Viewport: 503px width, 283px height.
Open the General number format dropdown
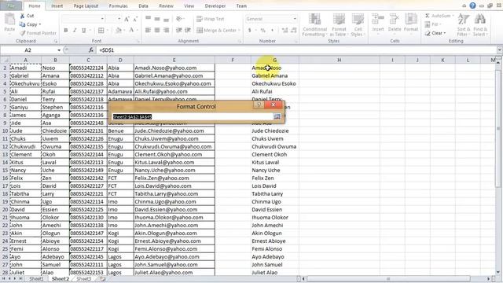[x=295, y=19]
